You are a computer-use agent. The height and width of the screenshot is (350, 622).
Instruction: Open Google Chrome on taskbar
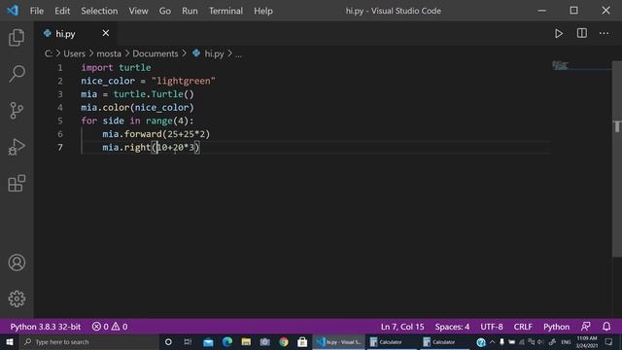coord(284,342)
